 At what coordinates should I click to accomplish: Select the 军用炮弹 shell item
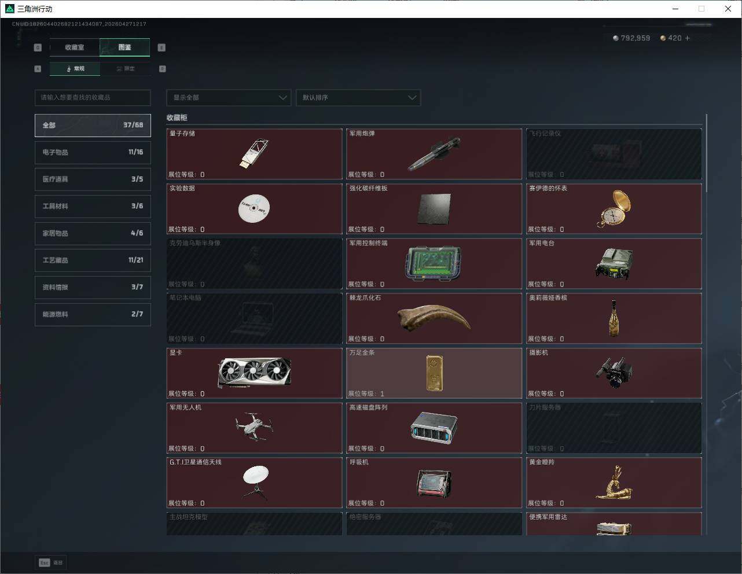coord(434,154)
